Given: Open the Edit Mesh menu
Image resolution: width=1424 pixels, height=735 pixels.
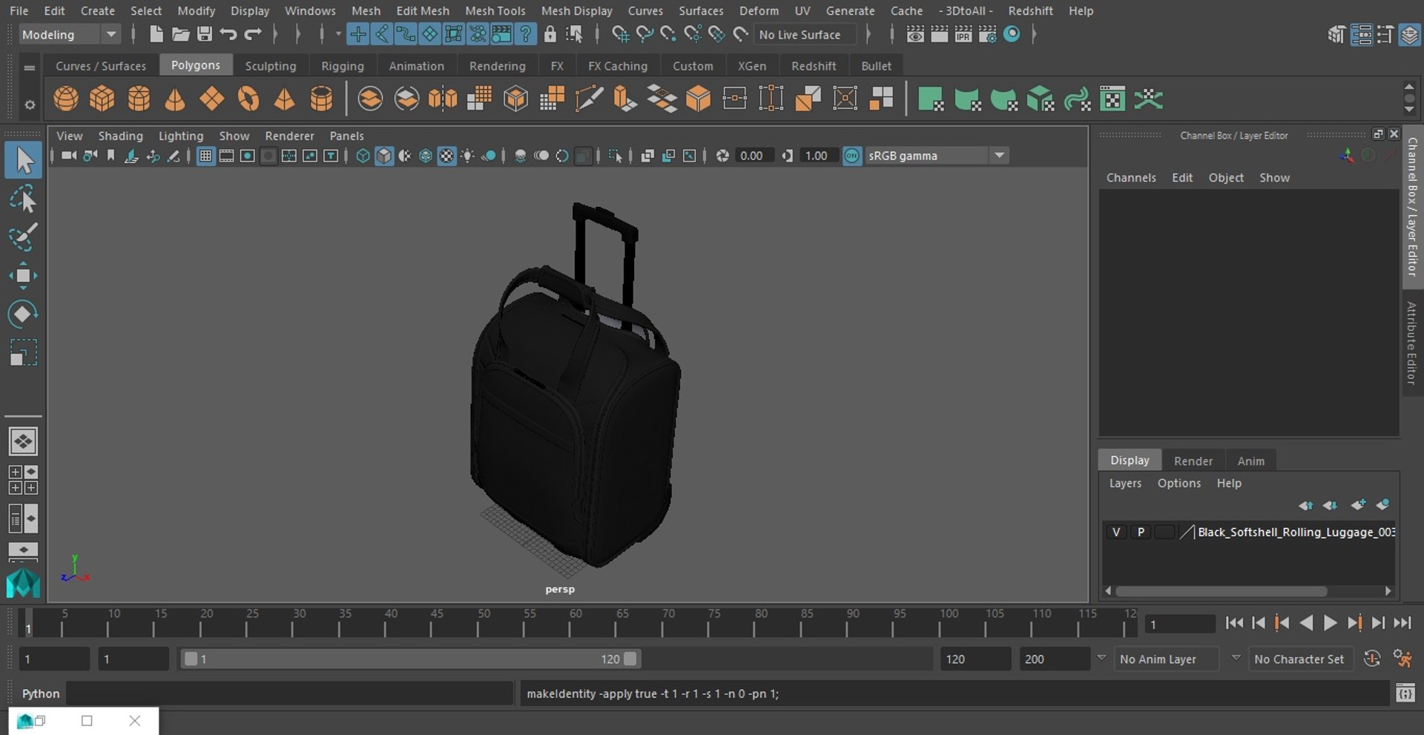Looking at the screenshot, I should [x=423, y=10].
